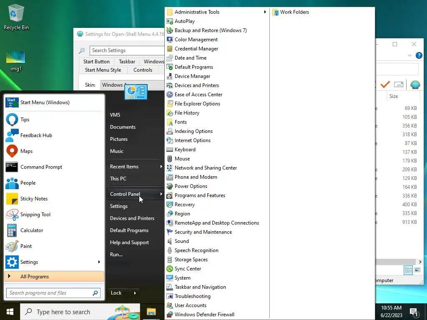
Task: Click the Lock button
Action: pos(118,293)
